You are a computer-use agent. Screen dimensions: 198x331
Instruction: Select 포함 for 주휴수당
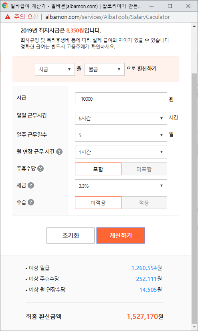(x=98, y=169)
